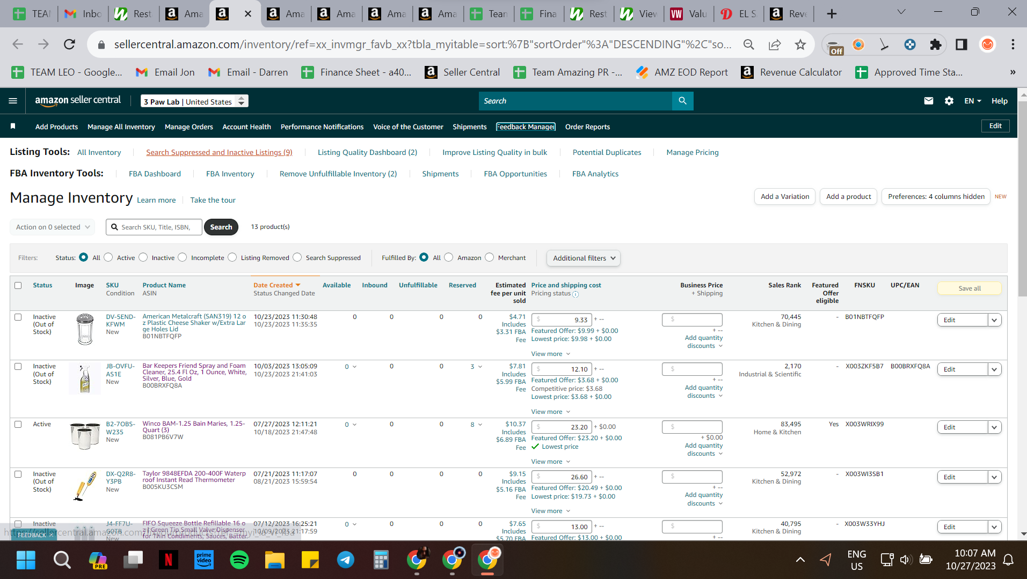Viewport: 1027px width, 579px height.
Task: Open Prime Video from the taskbar
Action: (204, 560)
